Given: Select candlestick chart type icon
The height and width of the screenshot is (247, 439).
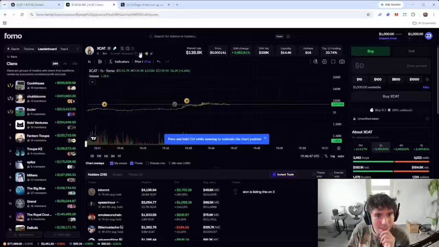Looking at the screenshot, I should click(x=100, y=61).
